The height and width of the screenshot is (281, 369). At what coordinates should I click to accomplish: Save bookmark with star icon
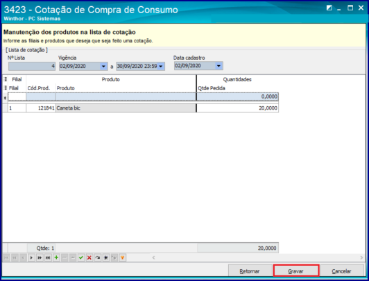(106, 257)
